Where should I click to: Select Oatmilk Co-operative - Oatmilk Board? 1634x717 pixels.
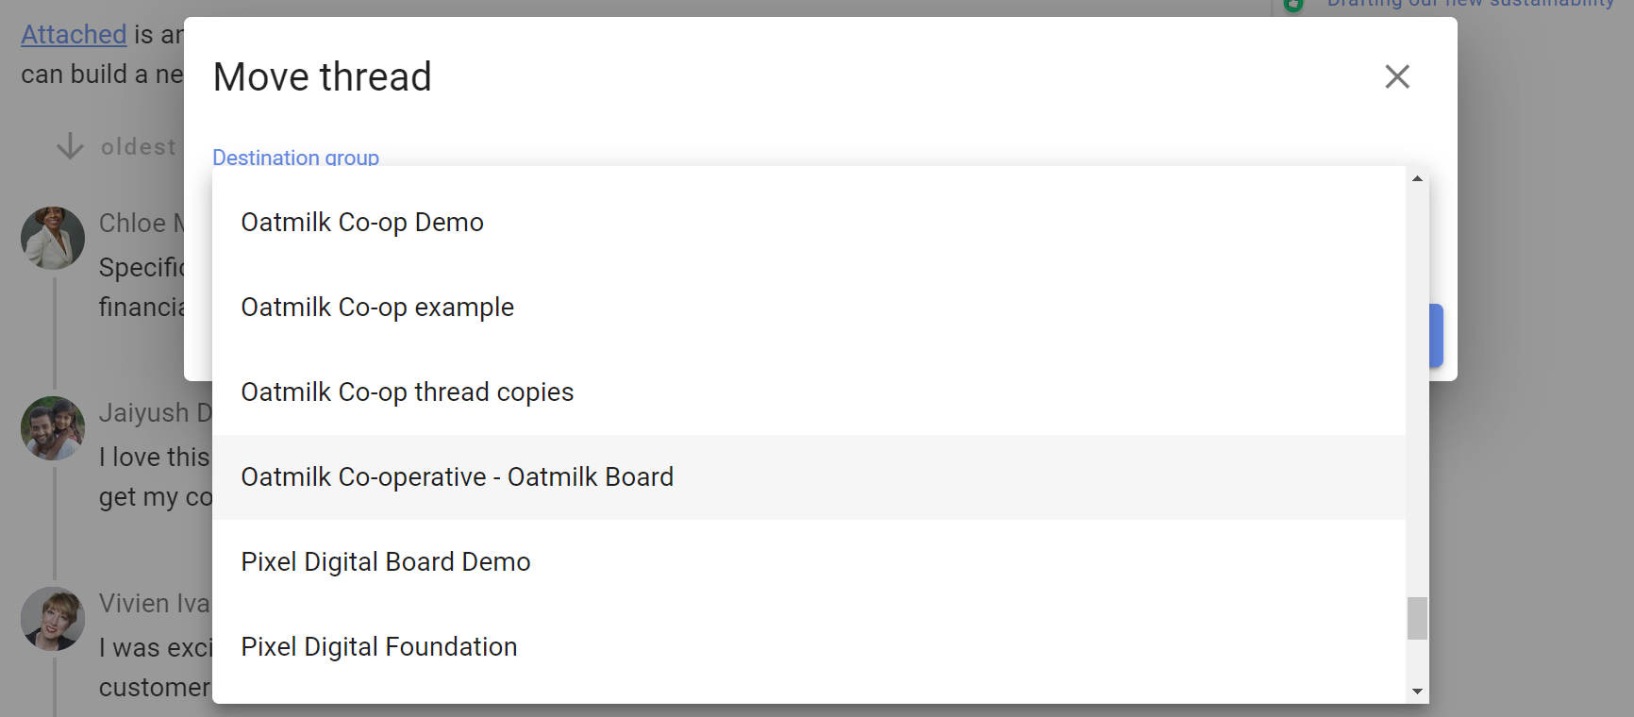coord(457,477)
